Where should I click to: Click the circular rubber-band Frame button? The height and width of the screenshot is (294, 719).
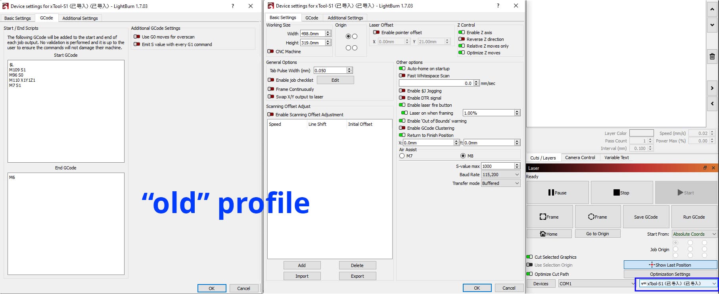(x=598, y=217)
